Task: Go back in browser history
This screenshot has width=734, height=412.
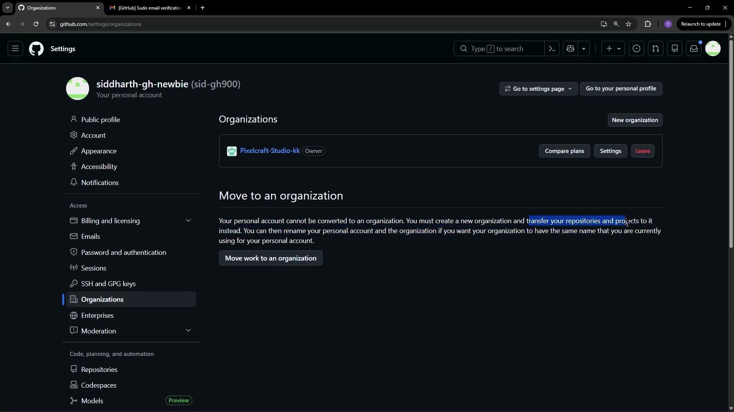Action: tap(8, 24)
